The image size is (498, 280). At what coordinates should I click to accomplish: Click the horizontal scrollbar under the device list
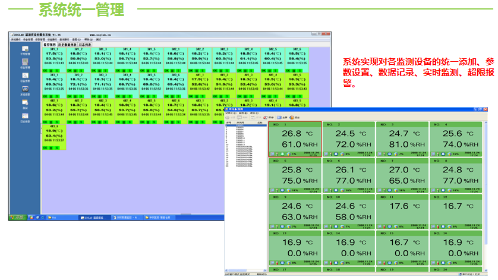pyautogui.click(x=245, y=270)
